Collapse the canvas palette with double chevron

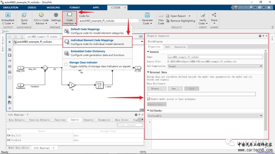tap(10, 108)
